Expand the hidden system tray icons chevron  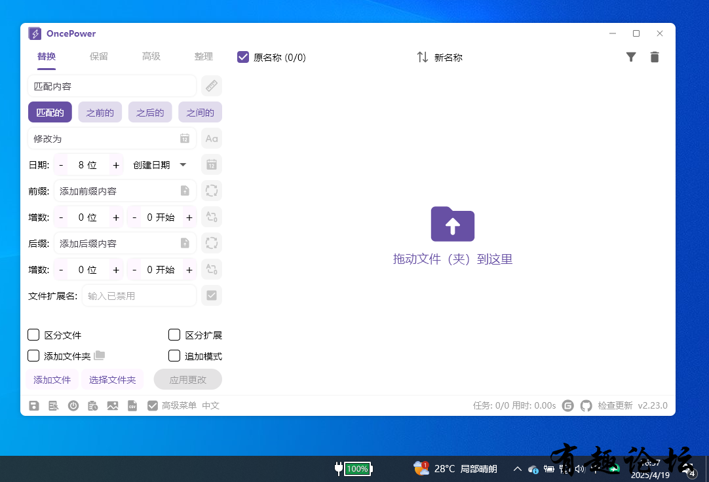pos(517,469)
